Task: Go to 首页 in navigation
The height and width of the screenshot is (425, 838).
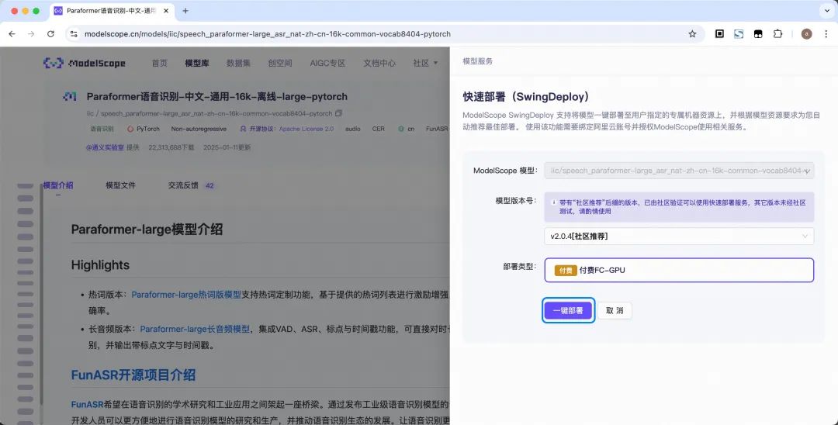Action: (x=159, y=63)
